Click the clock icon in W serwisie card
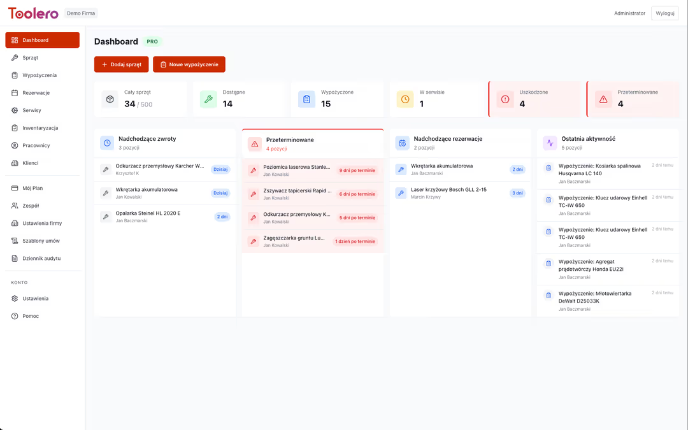688x430 pixels. pyautogui.click(x=405, y=99)
